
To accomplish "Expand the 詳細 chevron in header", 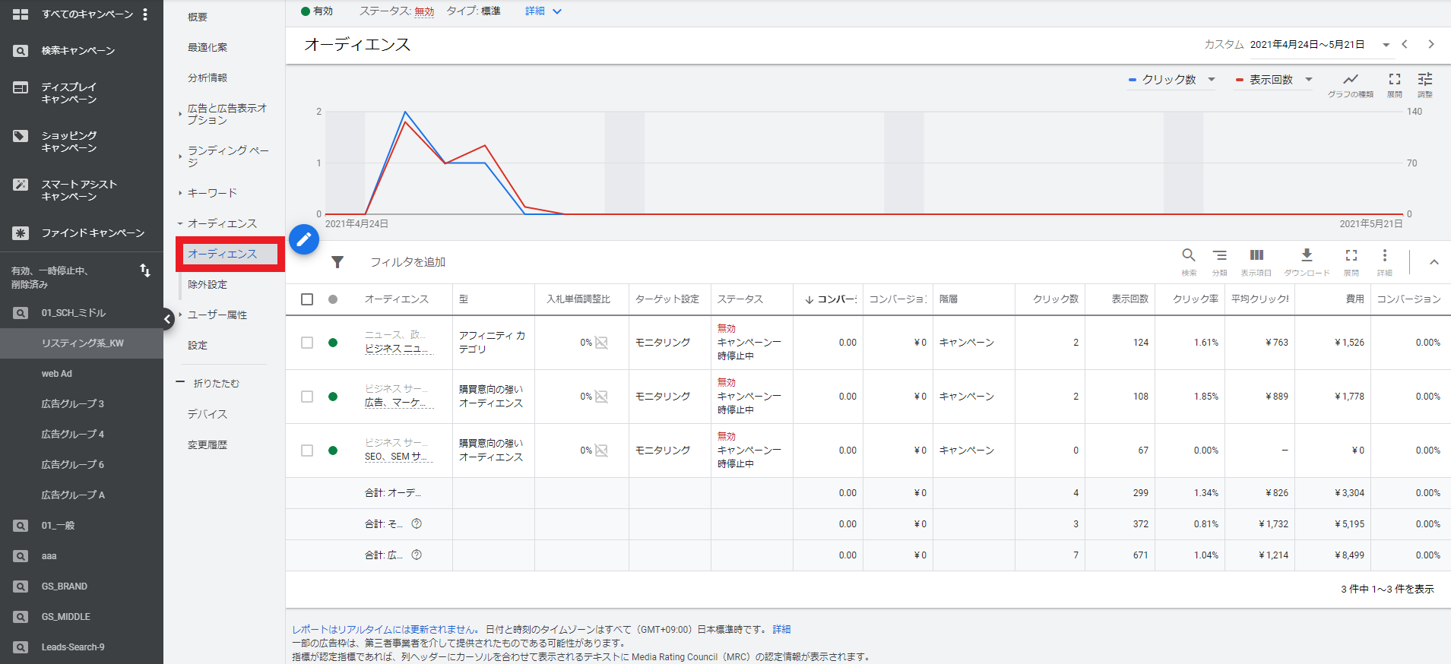I will (557, 11).
